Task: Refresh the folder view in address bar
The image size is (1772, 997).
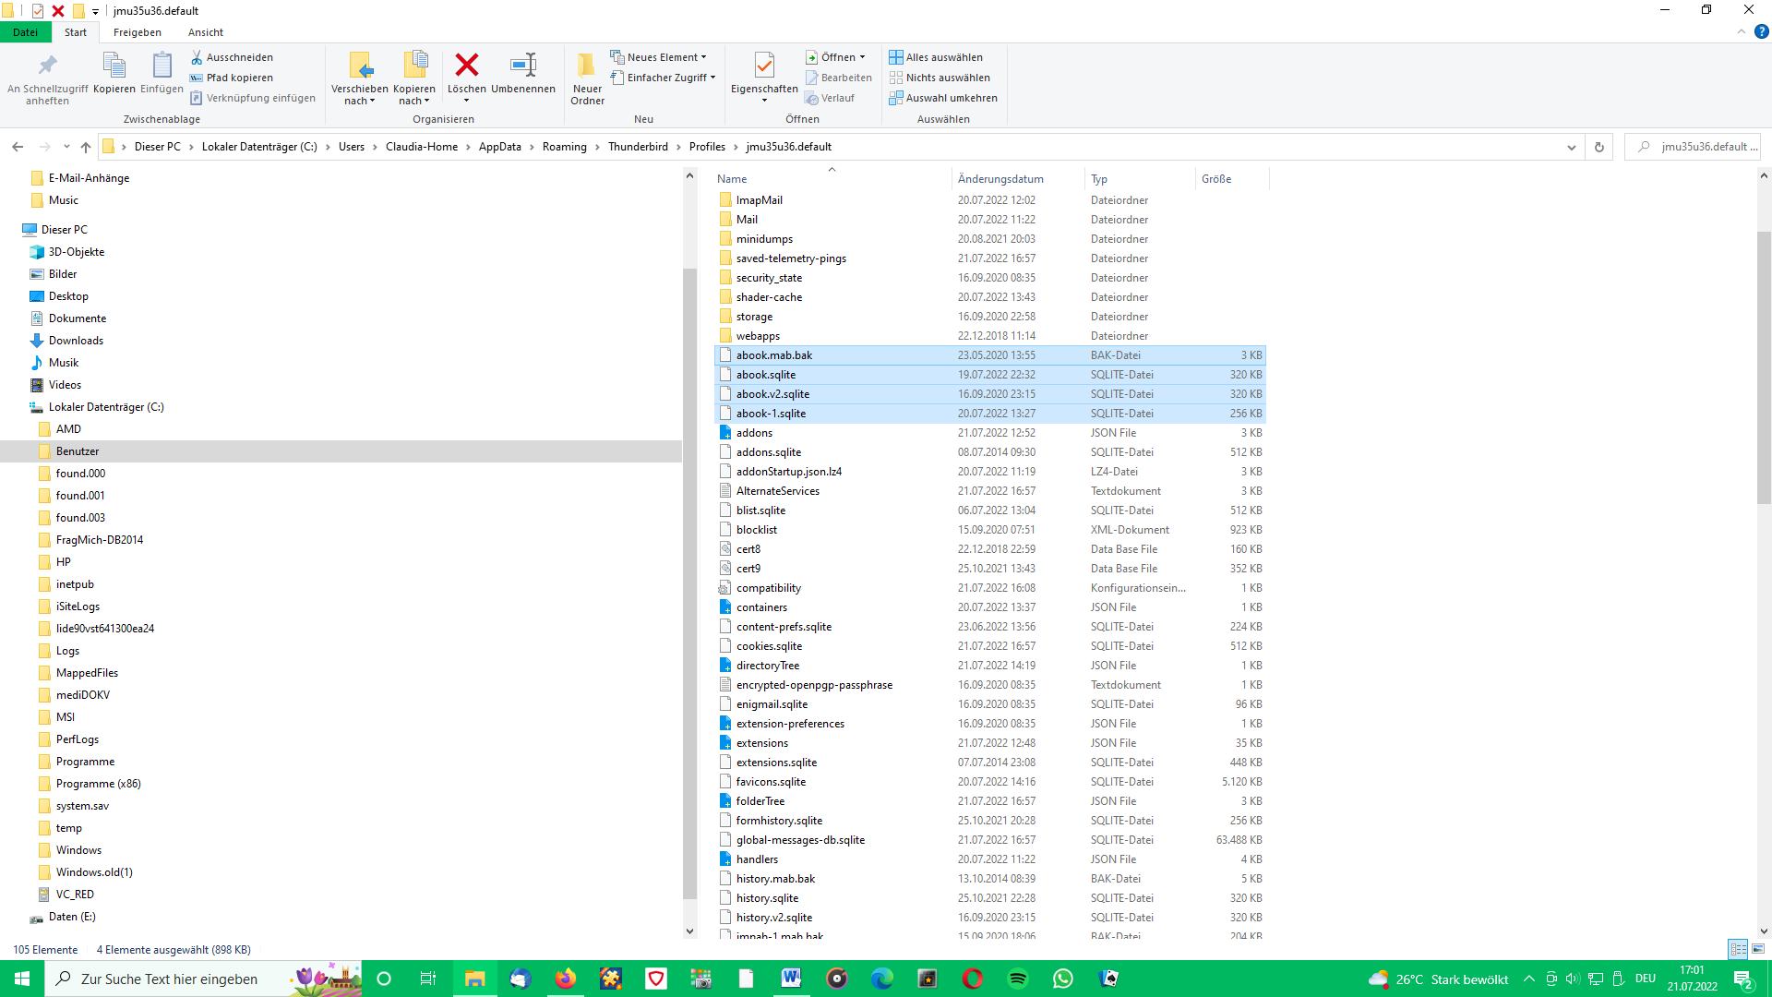Action: [1599, 147]
